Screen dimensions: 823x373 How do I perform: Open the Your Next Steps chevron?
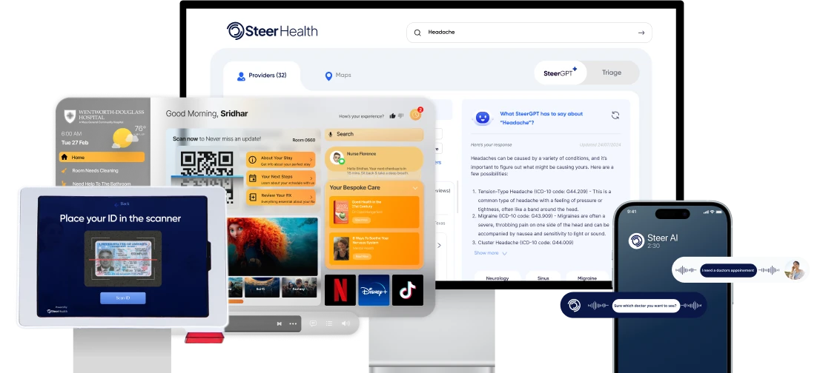coord(311,178)
